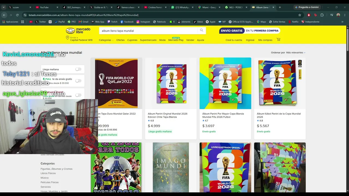
Task: Toggle the Llega mañana filter switch
Action: pos(78,69)
